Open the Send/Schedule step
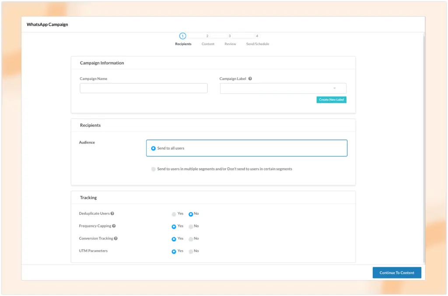 click(x=257, y=39)
